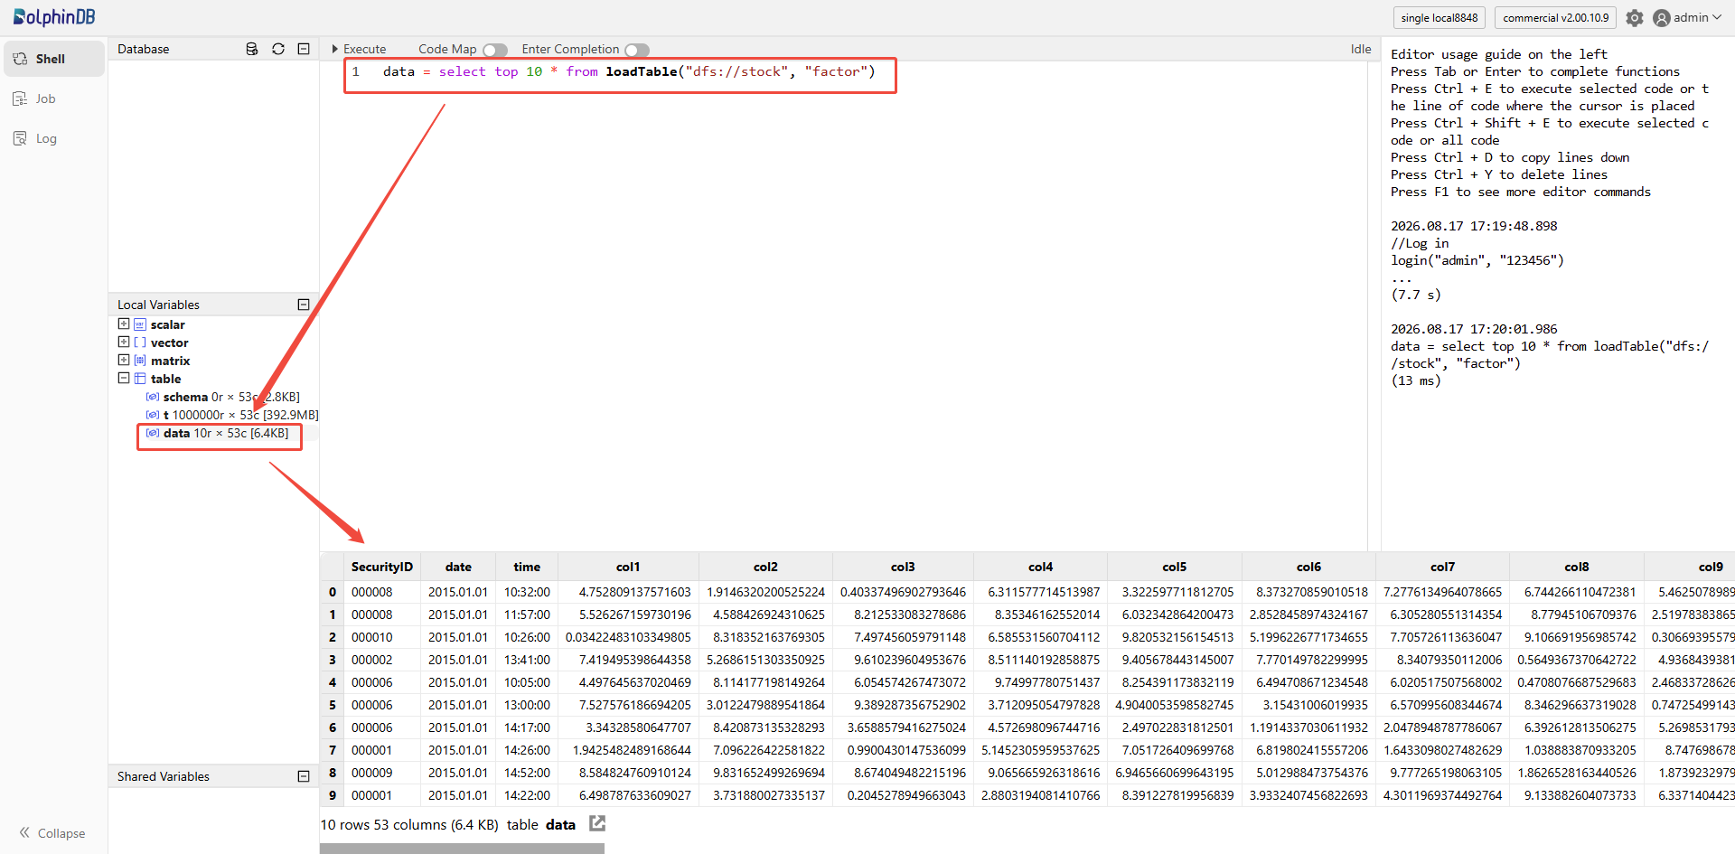Viewport: 1735px width, 854px height.
Task: Click the table type icon
Action: (x=140, y=379)
